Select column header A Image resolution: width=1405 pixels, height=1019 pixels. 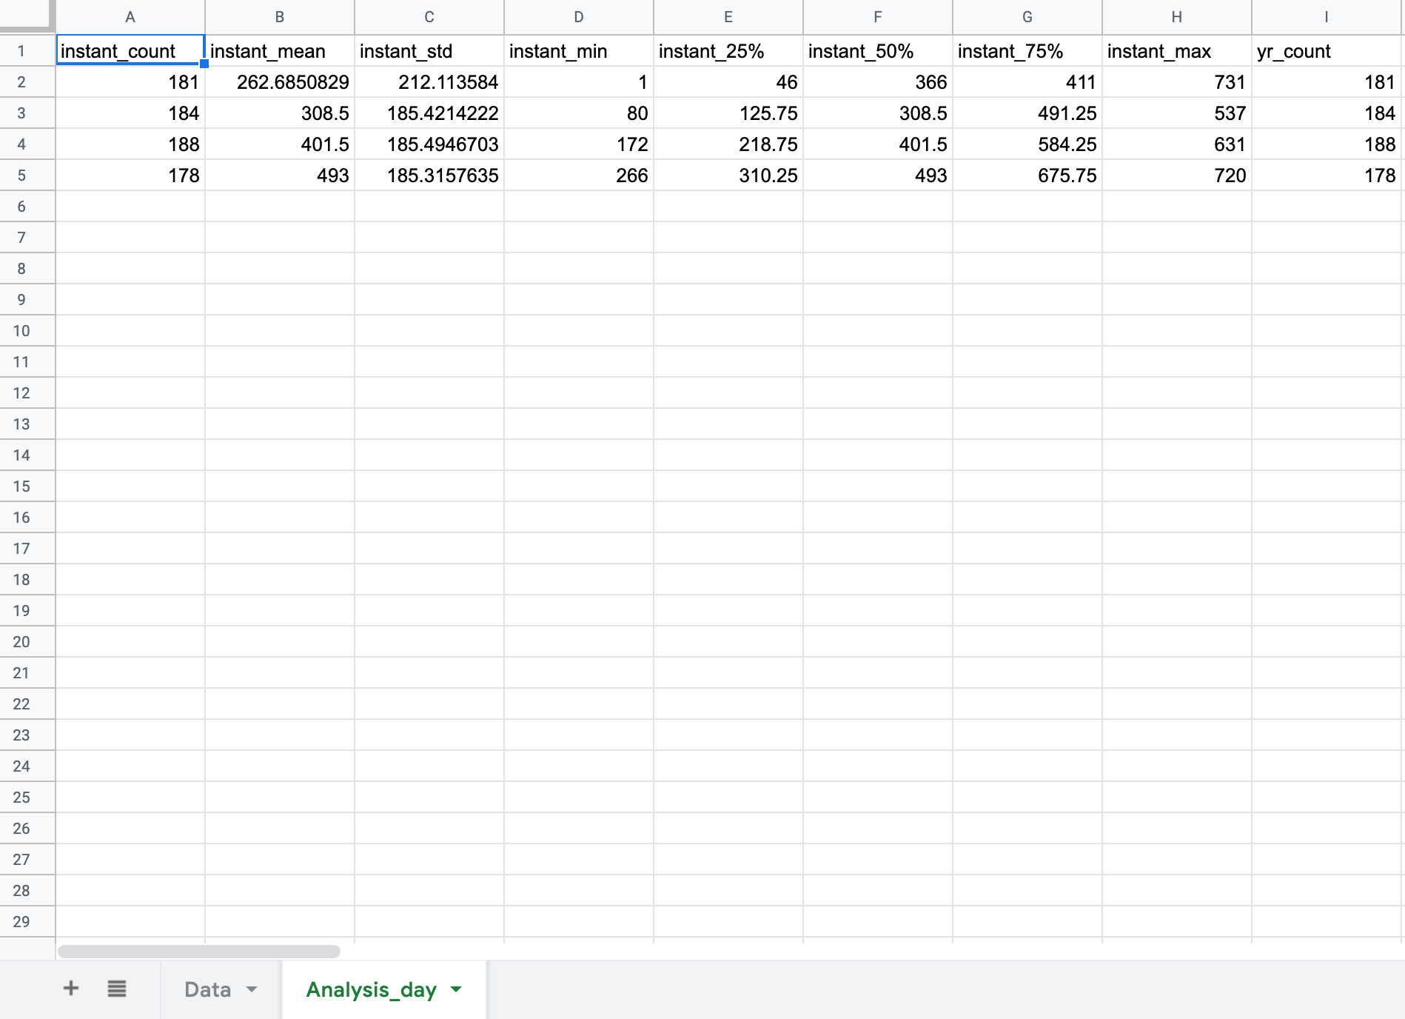(x=130, y=16)
